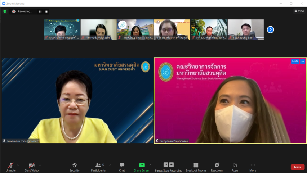This screenshot has height=173, width=307.
Task: Open Breakout Rooms
Action: 196,167
